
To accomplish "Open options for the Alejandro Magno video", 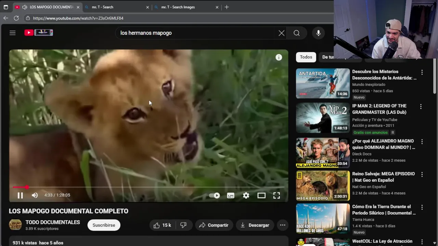I will point(422,141).
